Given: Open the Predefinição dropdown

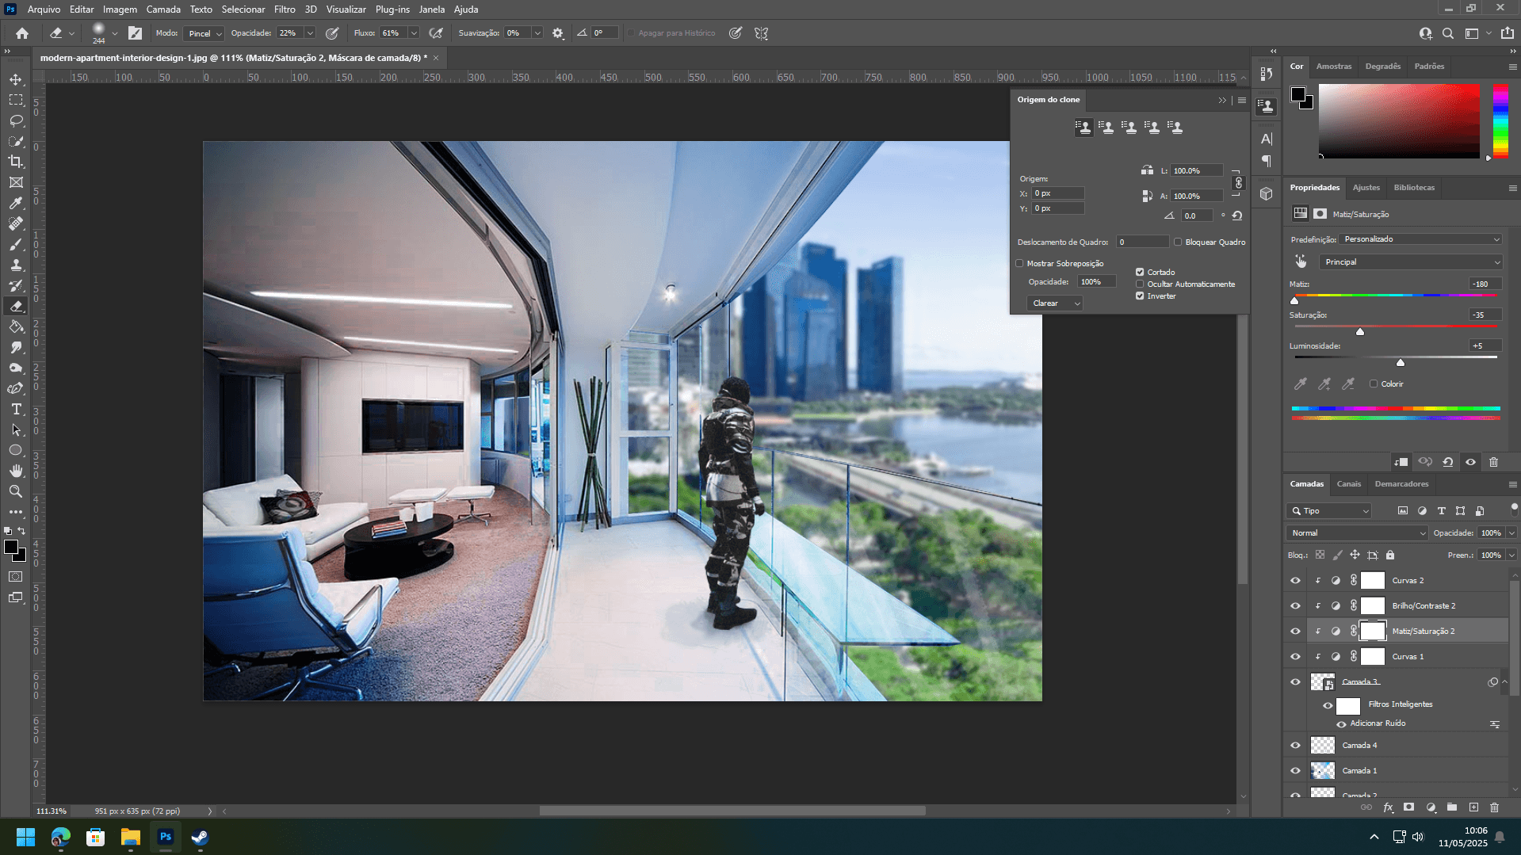Looking at the screenshot, I should click(x=1420, y=239).
